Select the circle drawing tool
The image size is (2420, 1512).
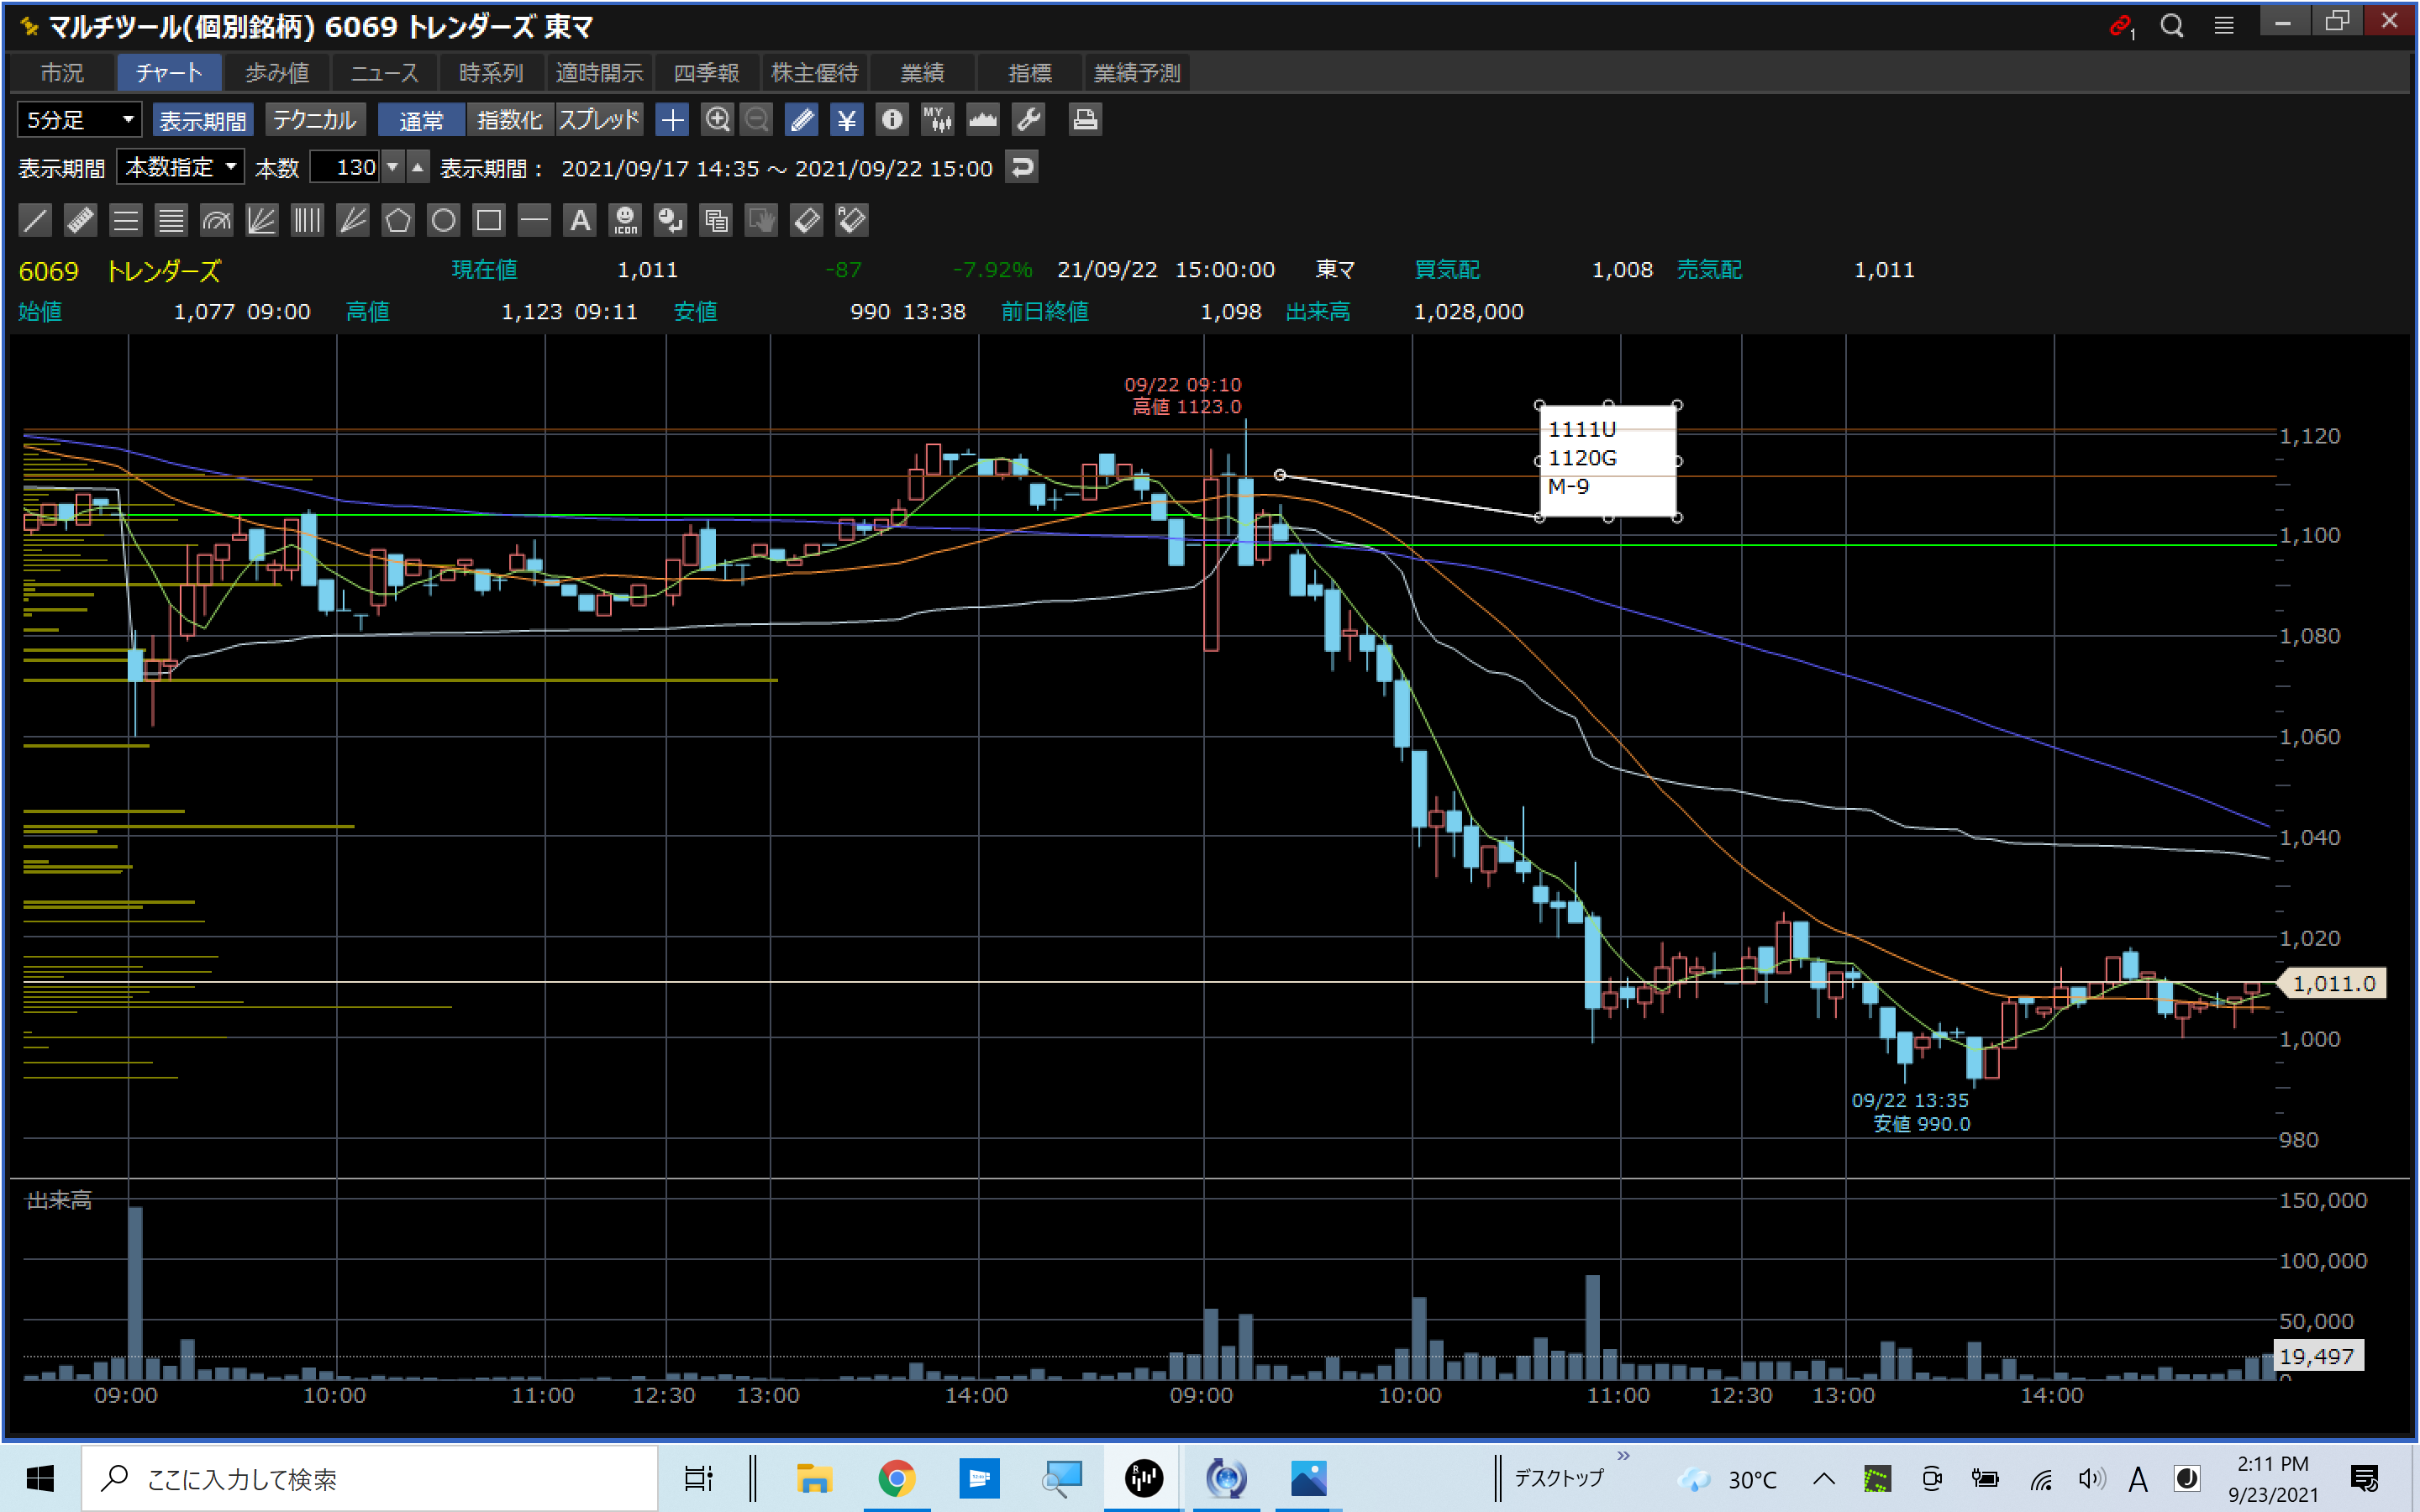click(443, 220)
